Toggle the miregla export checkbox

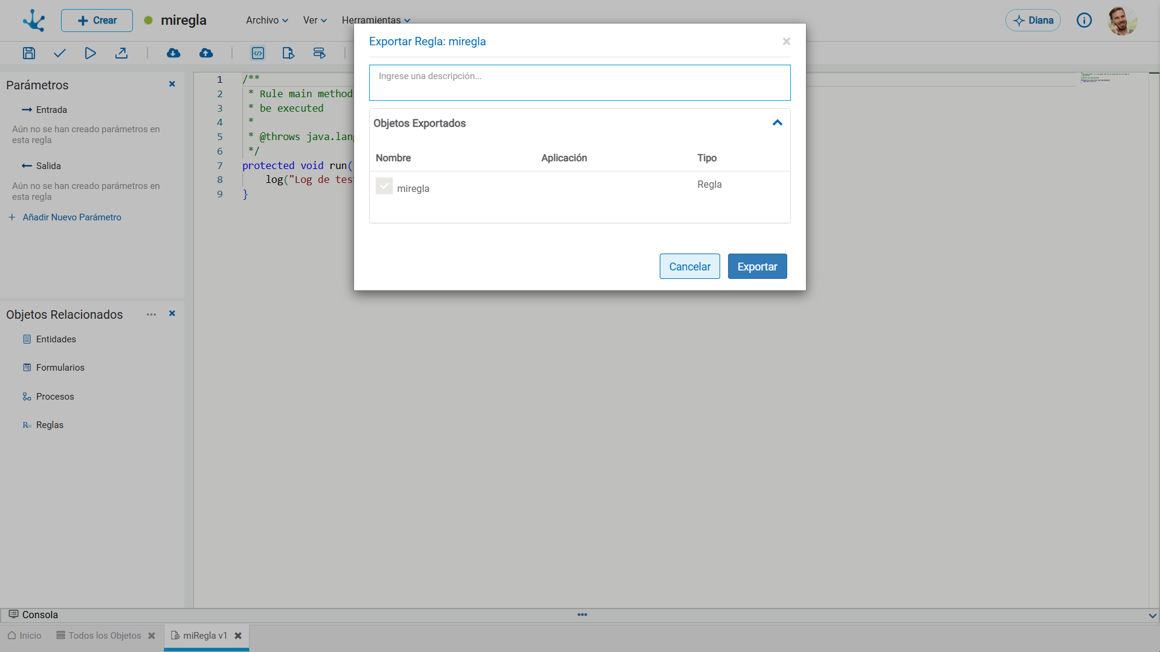[384, 186]
